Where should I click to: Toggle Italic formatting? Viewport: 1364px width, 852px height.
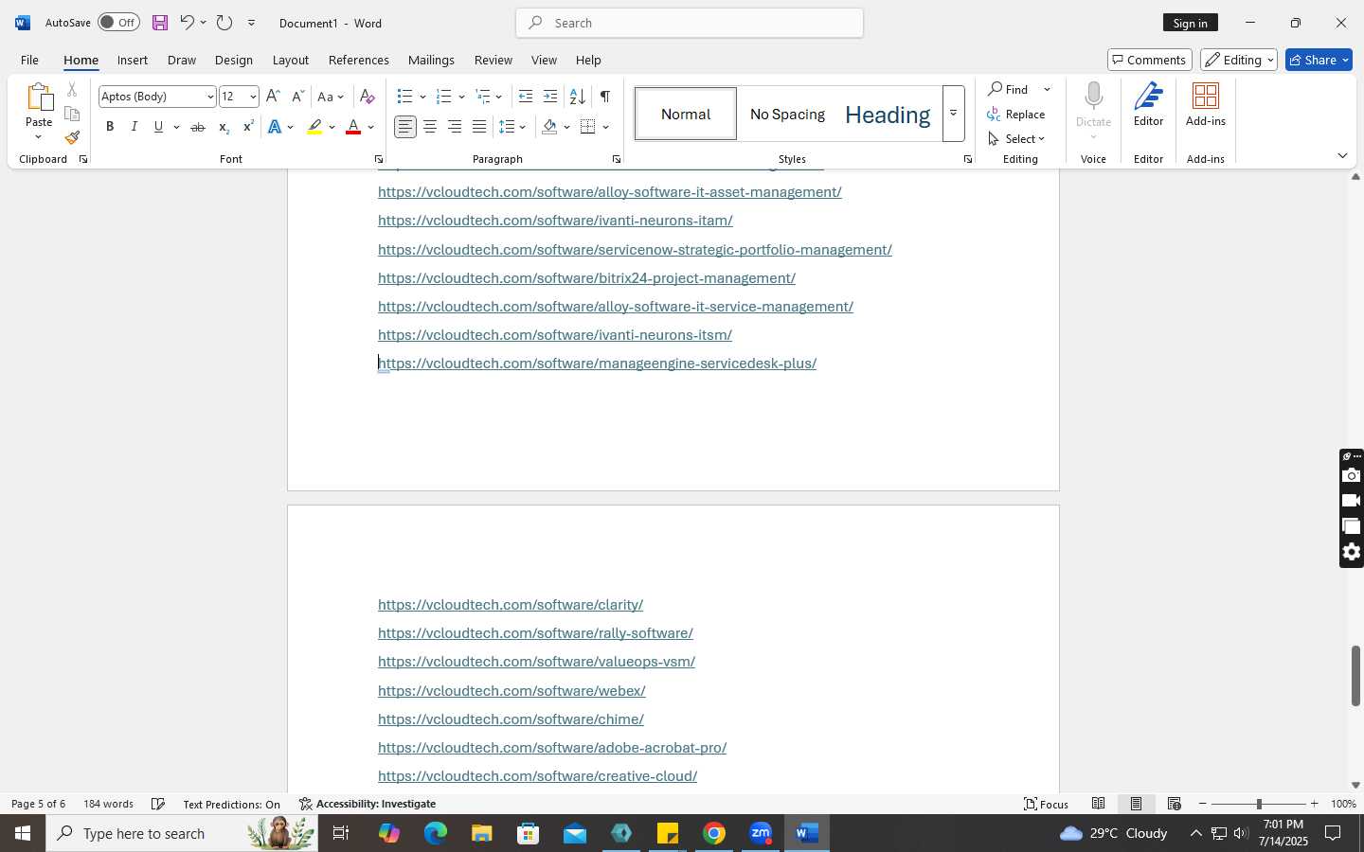135,127
